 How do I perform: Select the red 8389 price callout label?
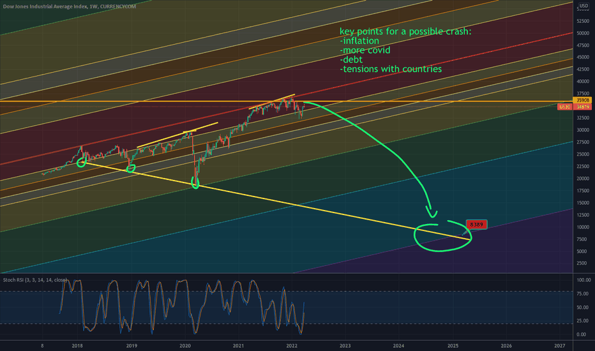tap(476, 225)
